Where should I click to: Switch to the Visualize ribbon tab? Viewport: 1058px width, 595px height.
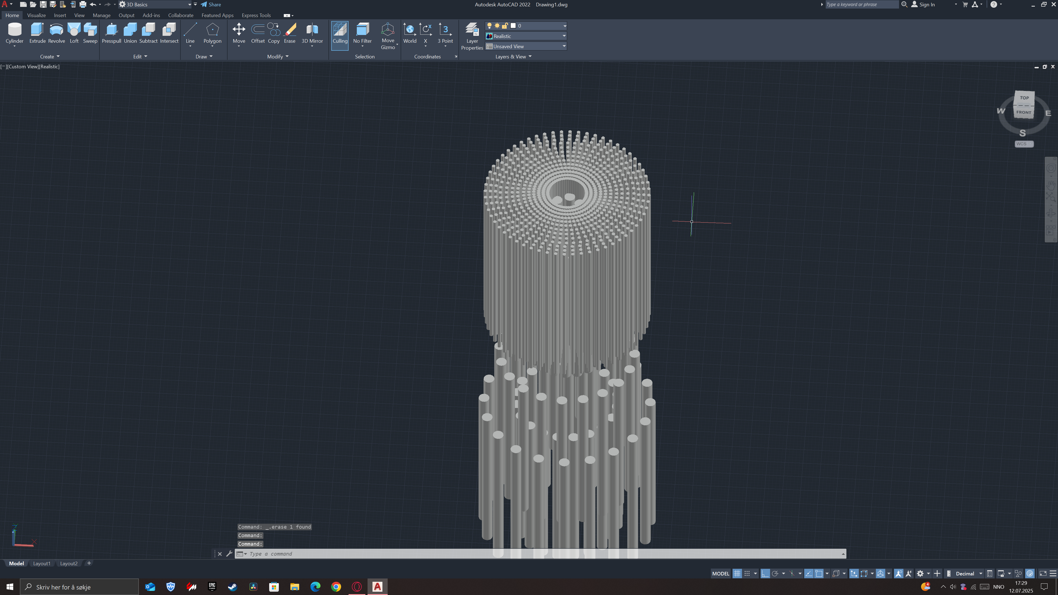(x=36, y=15)
